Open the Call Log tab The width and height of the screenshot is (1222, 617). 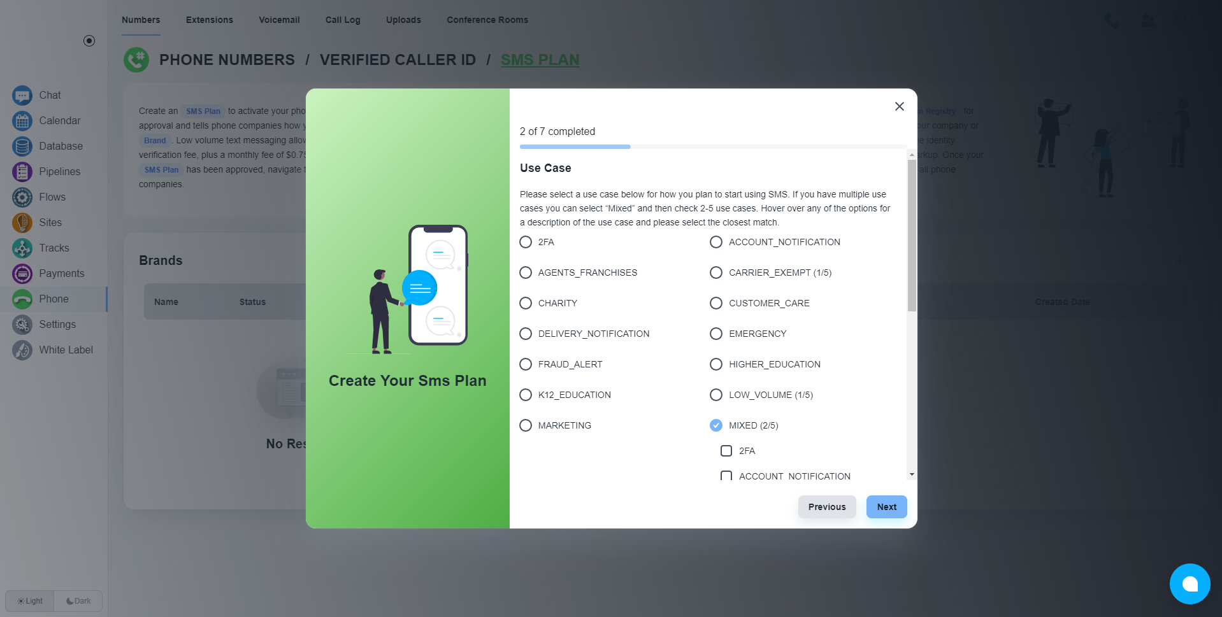343,20
